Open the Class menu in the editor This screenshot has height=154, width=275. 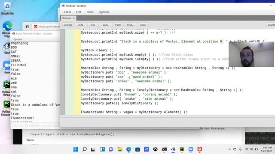[67, 12]
